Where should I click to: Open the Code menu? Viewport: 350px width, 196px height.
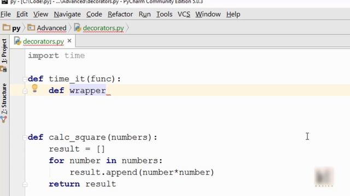pyautogui.click(x=94, y=14)
